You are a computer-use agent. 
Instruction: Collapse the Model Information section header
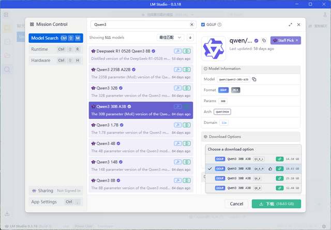point(250,69)
